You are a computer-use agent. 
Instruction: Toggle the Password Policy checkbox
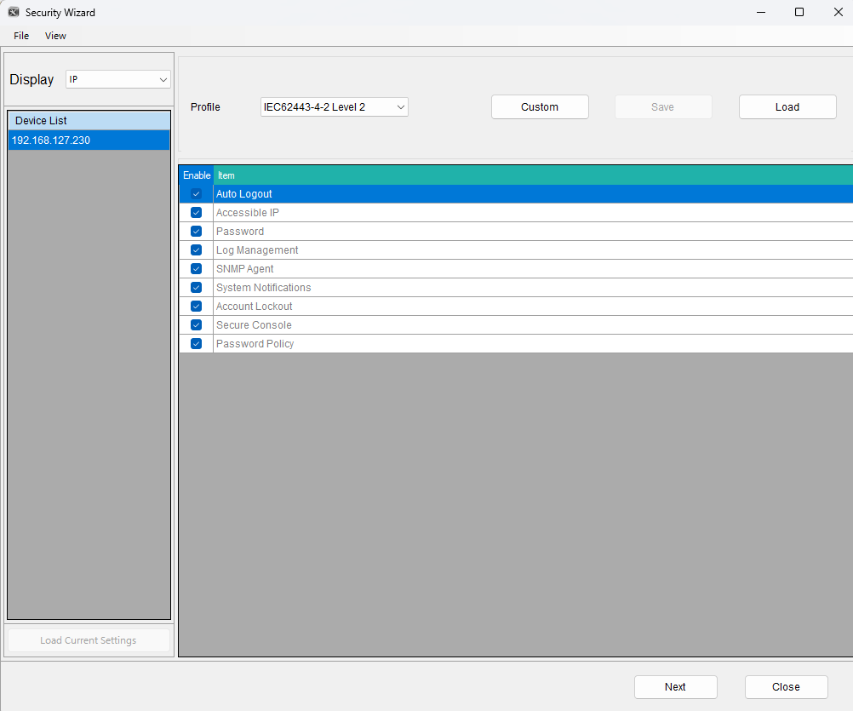click(x=196, y=344)
